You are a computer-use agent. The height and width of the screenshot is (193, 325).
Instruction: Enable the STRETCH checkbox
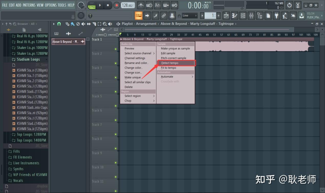tap(117, 35)
